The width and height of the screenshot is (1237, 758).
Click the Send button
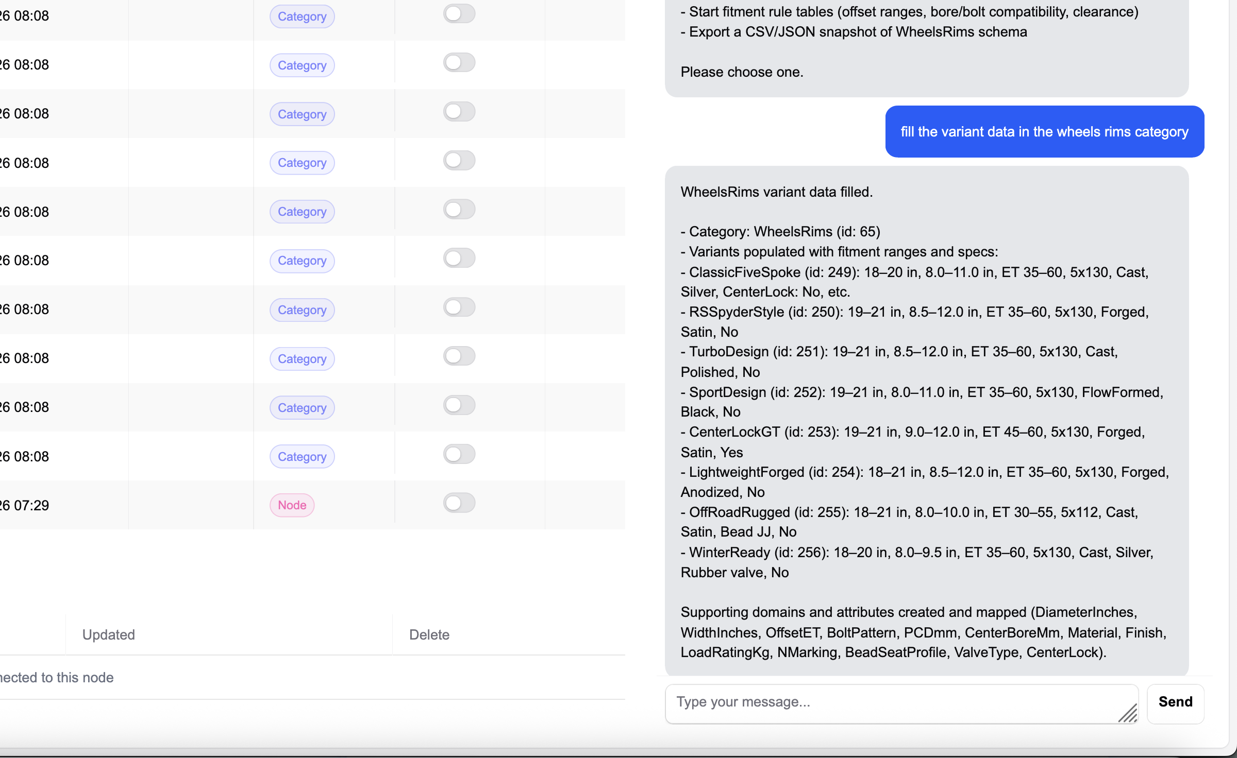[1175, 702]
